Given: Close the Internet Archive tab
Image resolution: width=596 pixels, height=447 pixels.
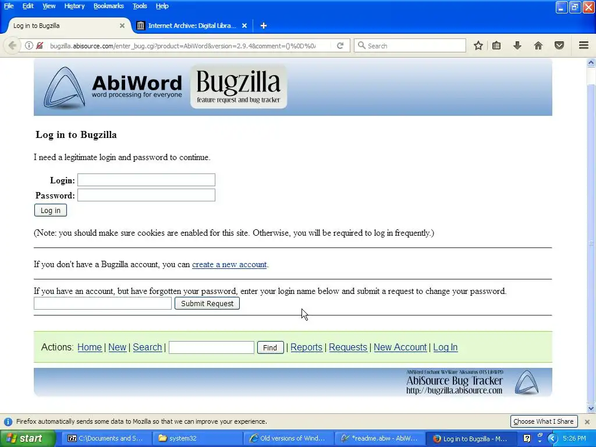Looking at the screenshot, I should tap(244, 26).
